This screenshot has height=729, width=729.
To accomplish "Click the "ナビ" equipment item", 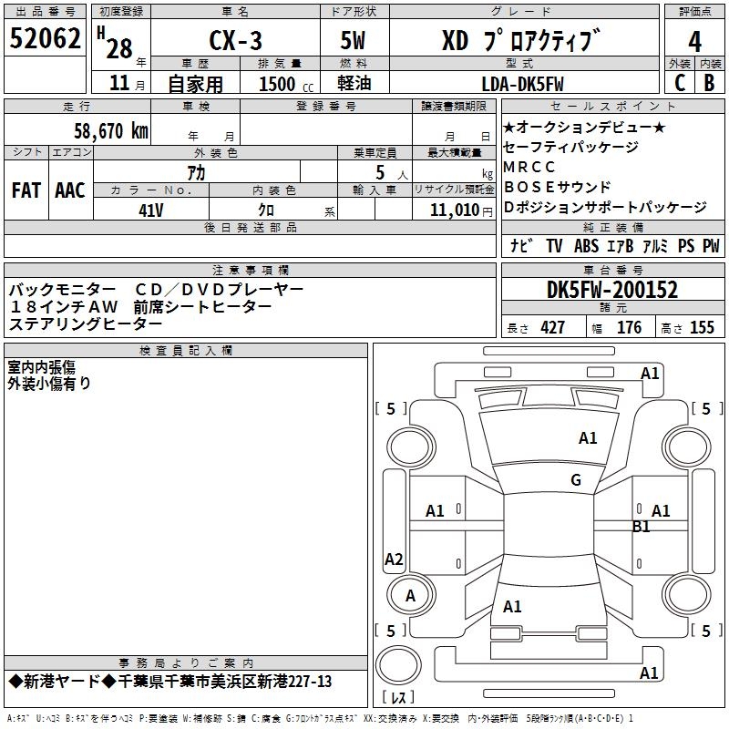I will (521, 245).
